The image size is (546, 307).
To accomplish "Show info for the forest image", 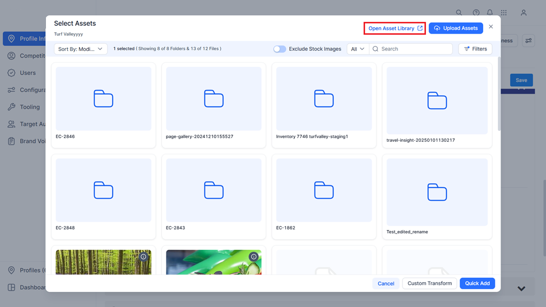I will point(144,257).
